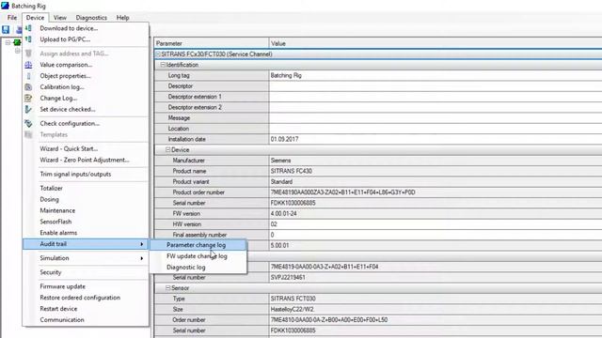
Task: Select Value comparison... entry
Action: click(x=66, y=65)
